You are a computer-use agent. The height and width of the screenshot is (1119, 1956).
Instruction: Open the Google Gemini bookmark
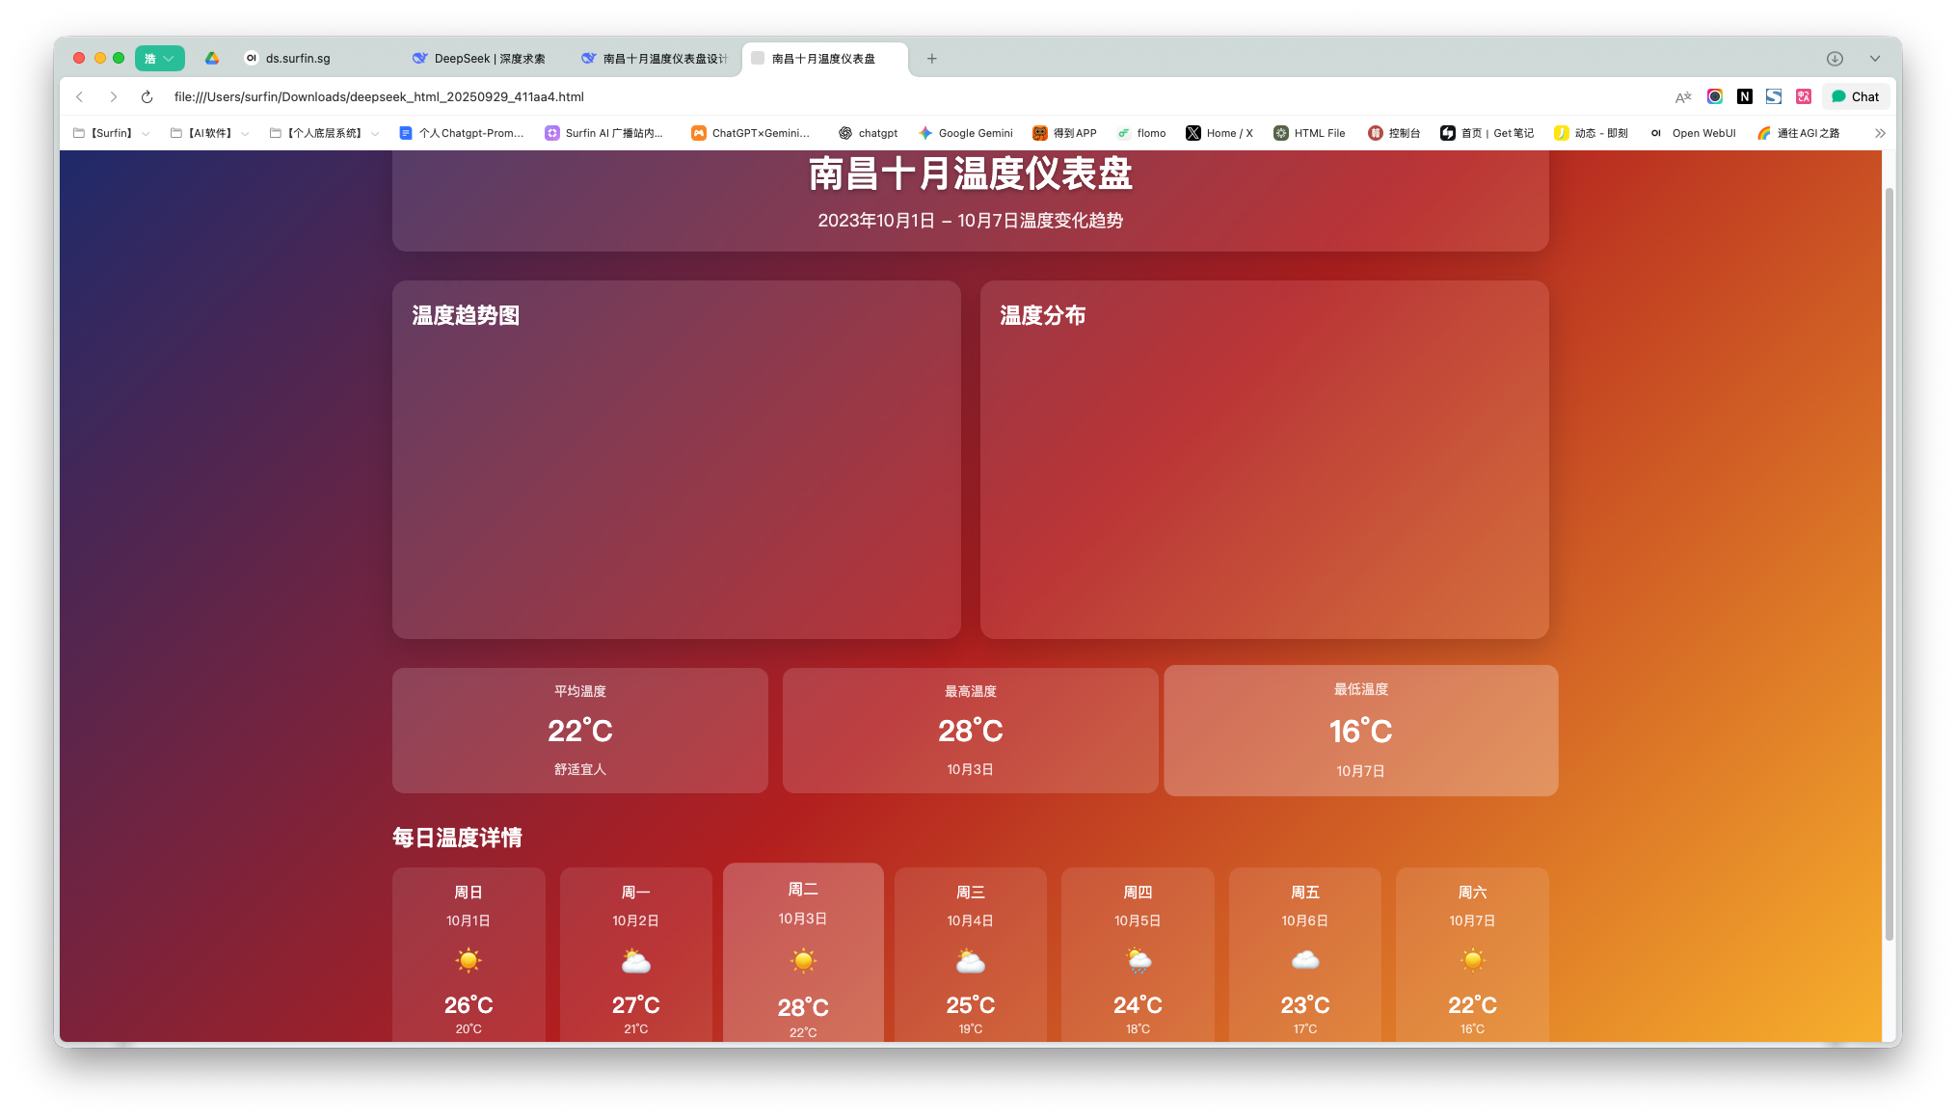tap(965, 134)
